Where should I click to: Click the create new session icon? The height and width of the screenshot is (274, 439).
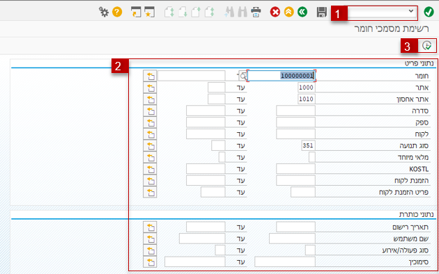(136, 12)
